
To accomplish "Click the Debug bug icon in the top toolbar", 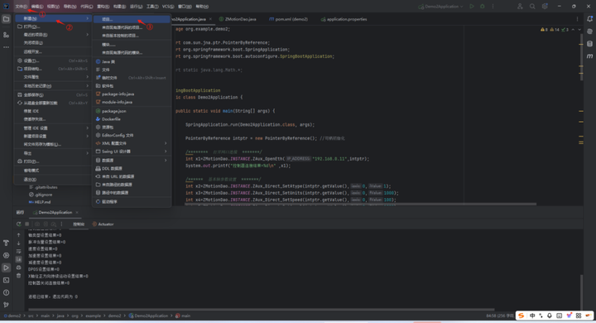I will pyautogui.click(x=483, y=7).
